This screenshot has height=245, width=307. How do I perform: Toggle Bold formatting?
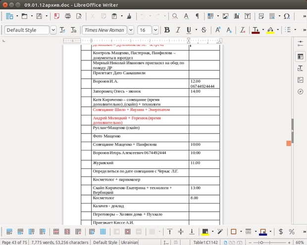[x=166, y=30]
